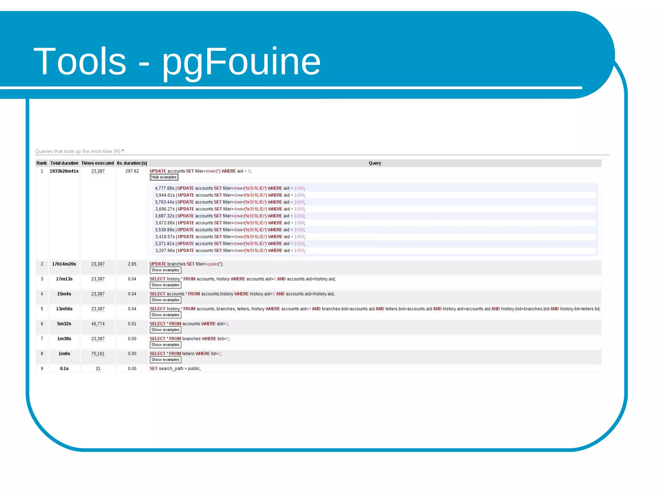Image resolution: width=659 pixels, height=494 pixels.
Task: Click times executed value 46,774
Action: point(98,324)
